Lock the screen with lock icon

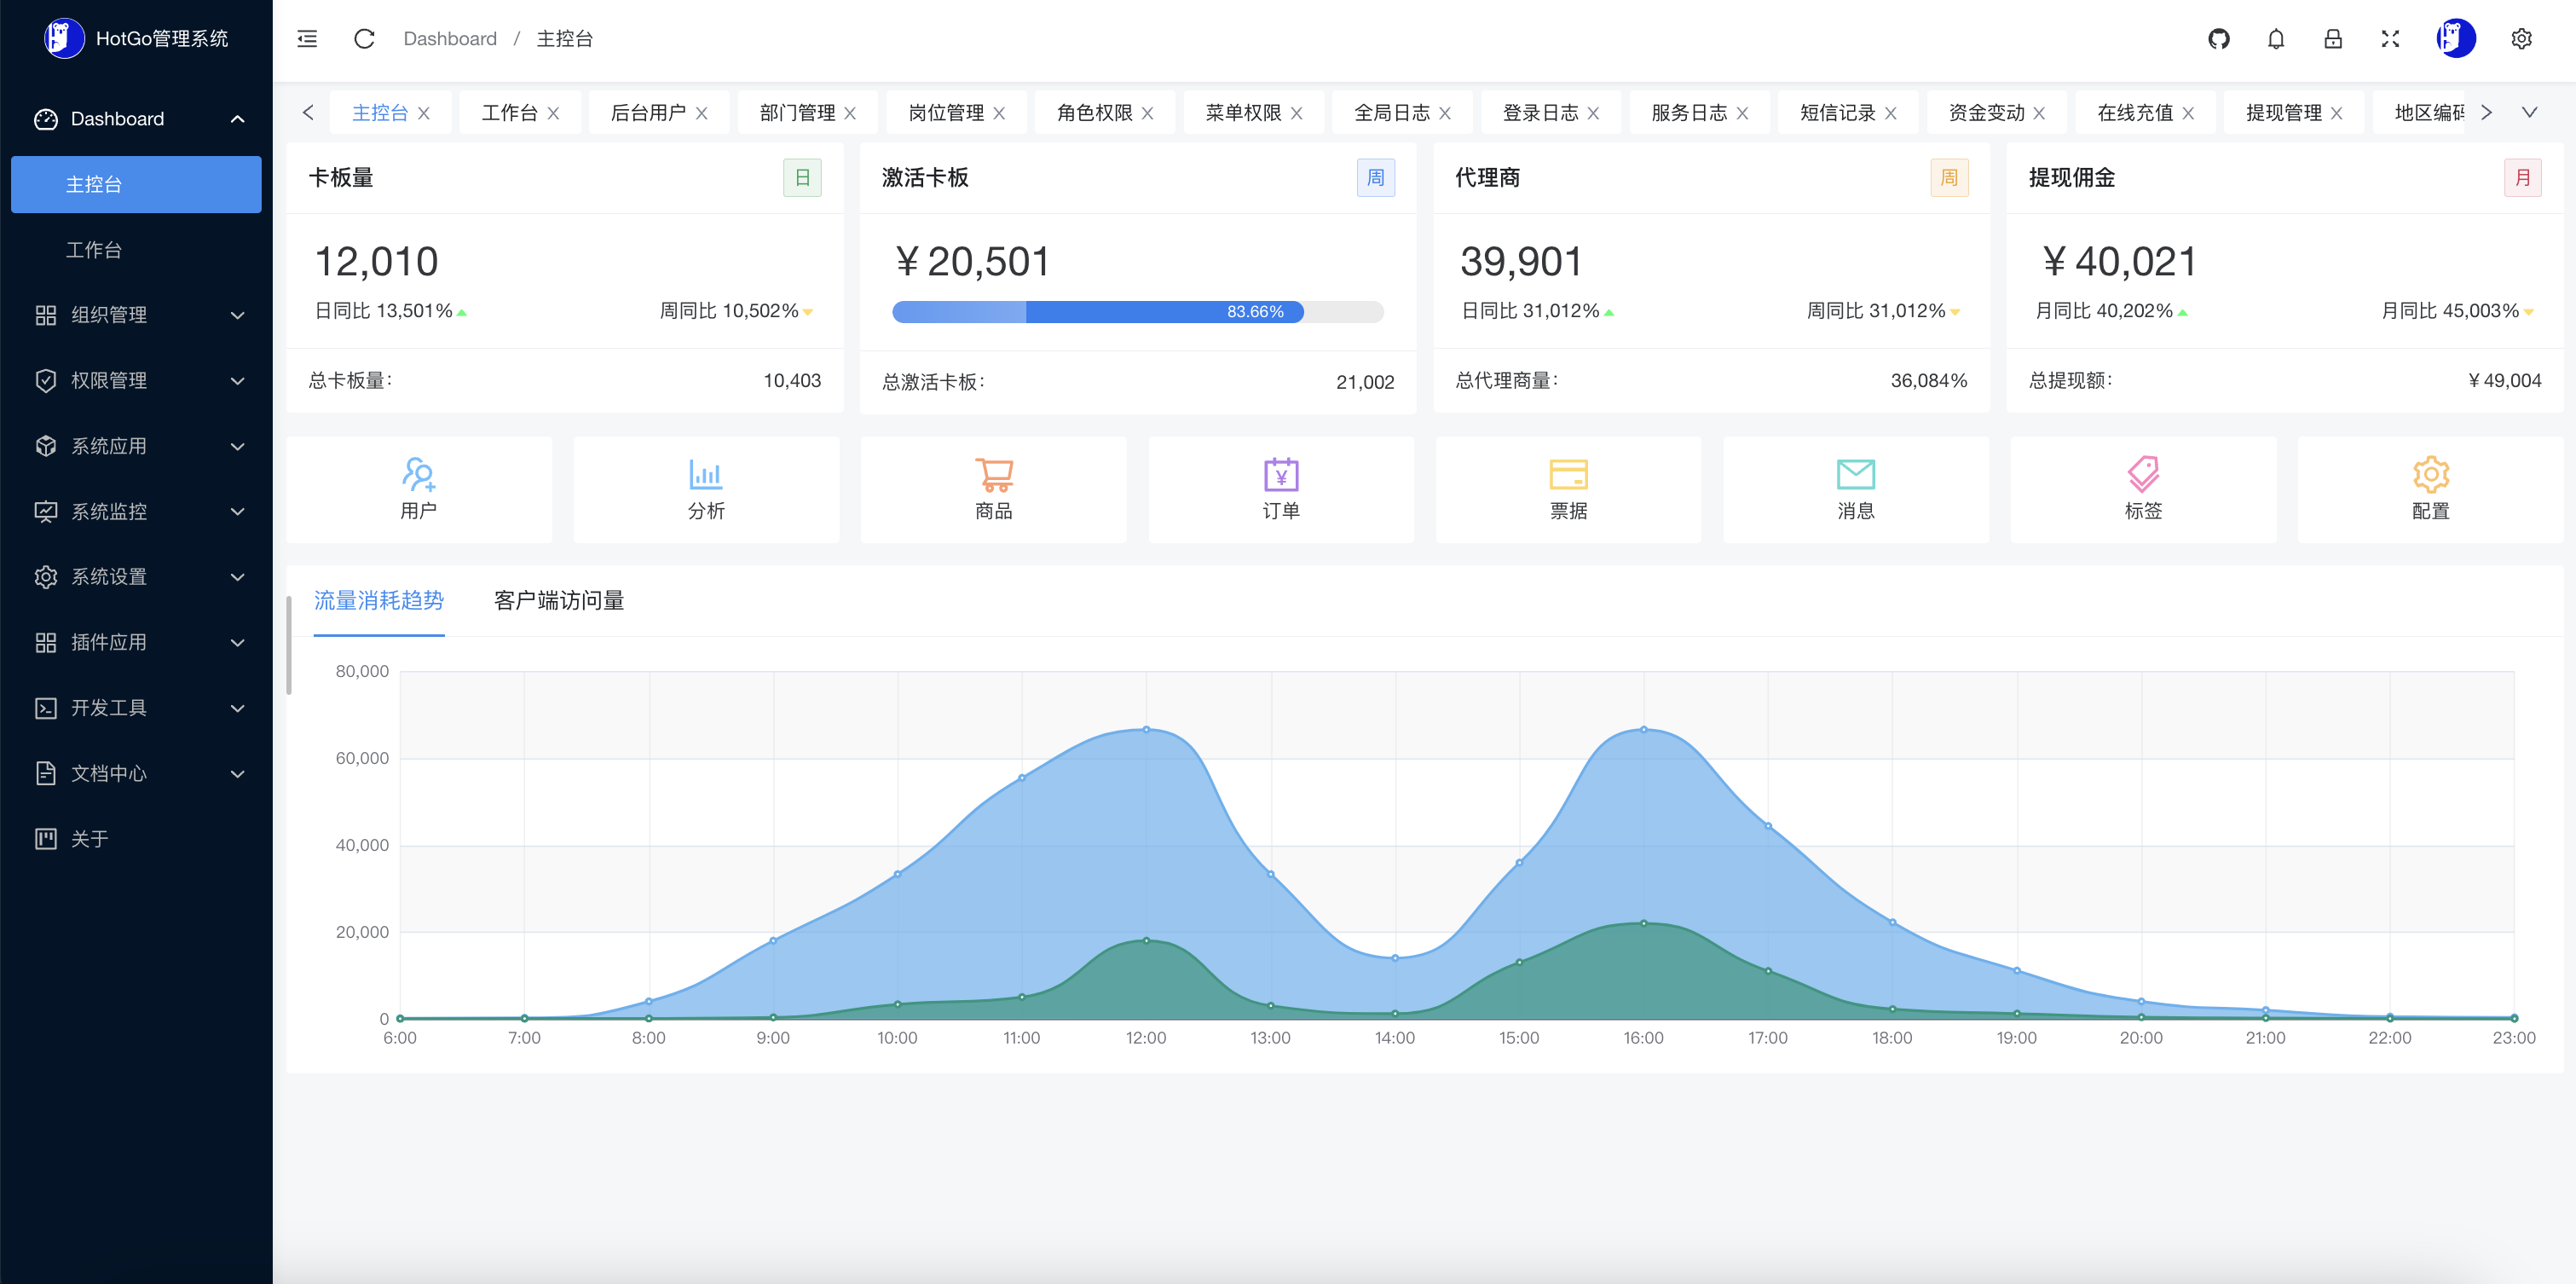(2332, 39)
